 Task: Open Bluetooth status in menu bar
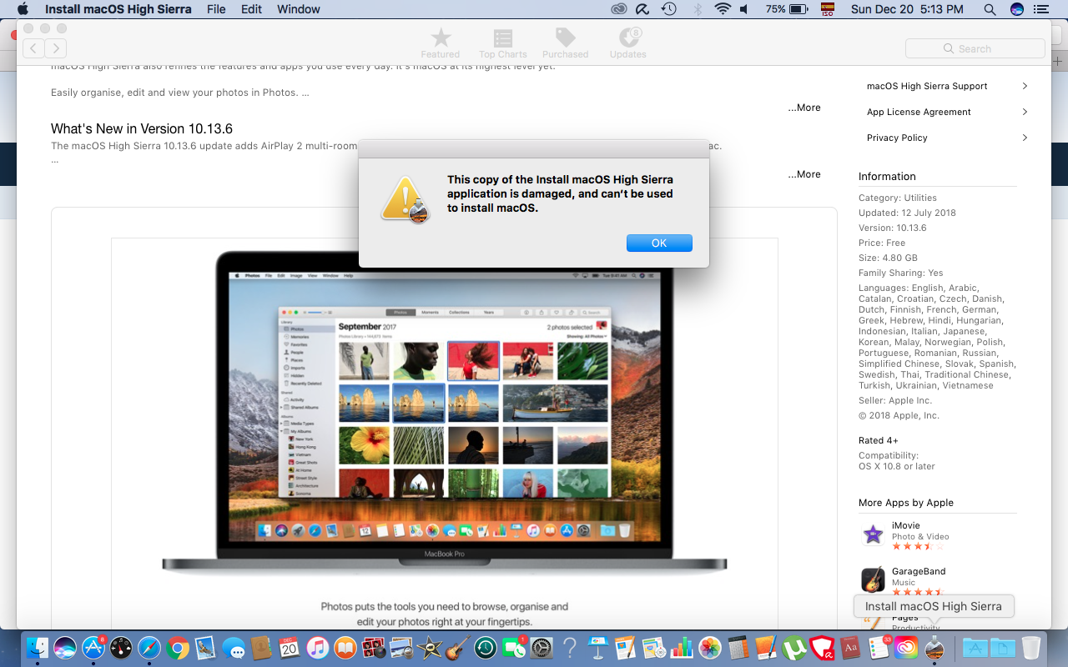coord(697,9)
